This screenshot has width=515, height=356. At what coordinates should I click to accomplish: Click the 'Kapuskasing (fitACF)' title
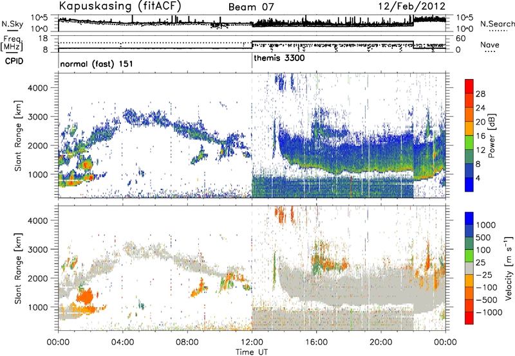tap(120, 6)
